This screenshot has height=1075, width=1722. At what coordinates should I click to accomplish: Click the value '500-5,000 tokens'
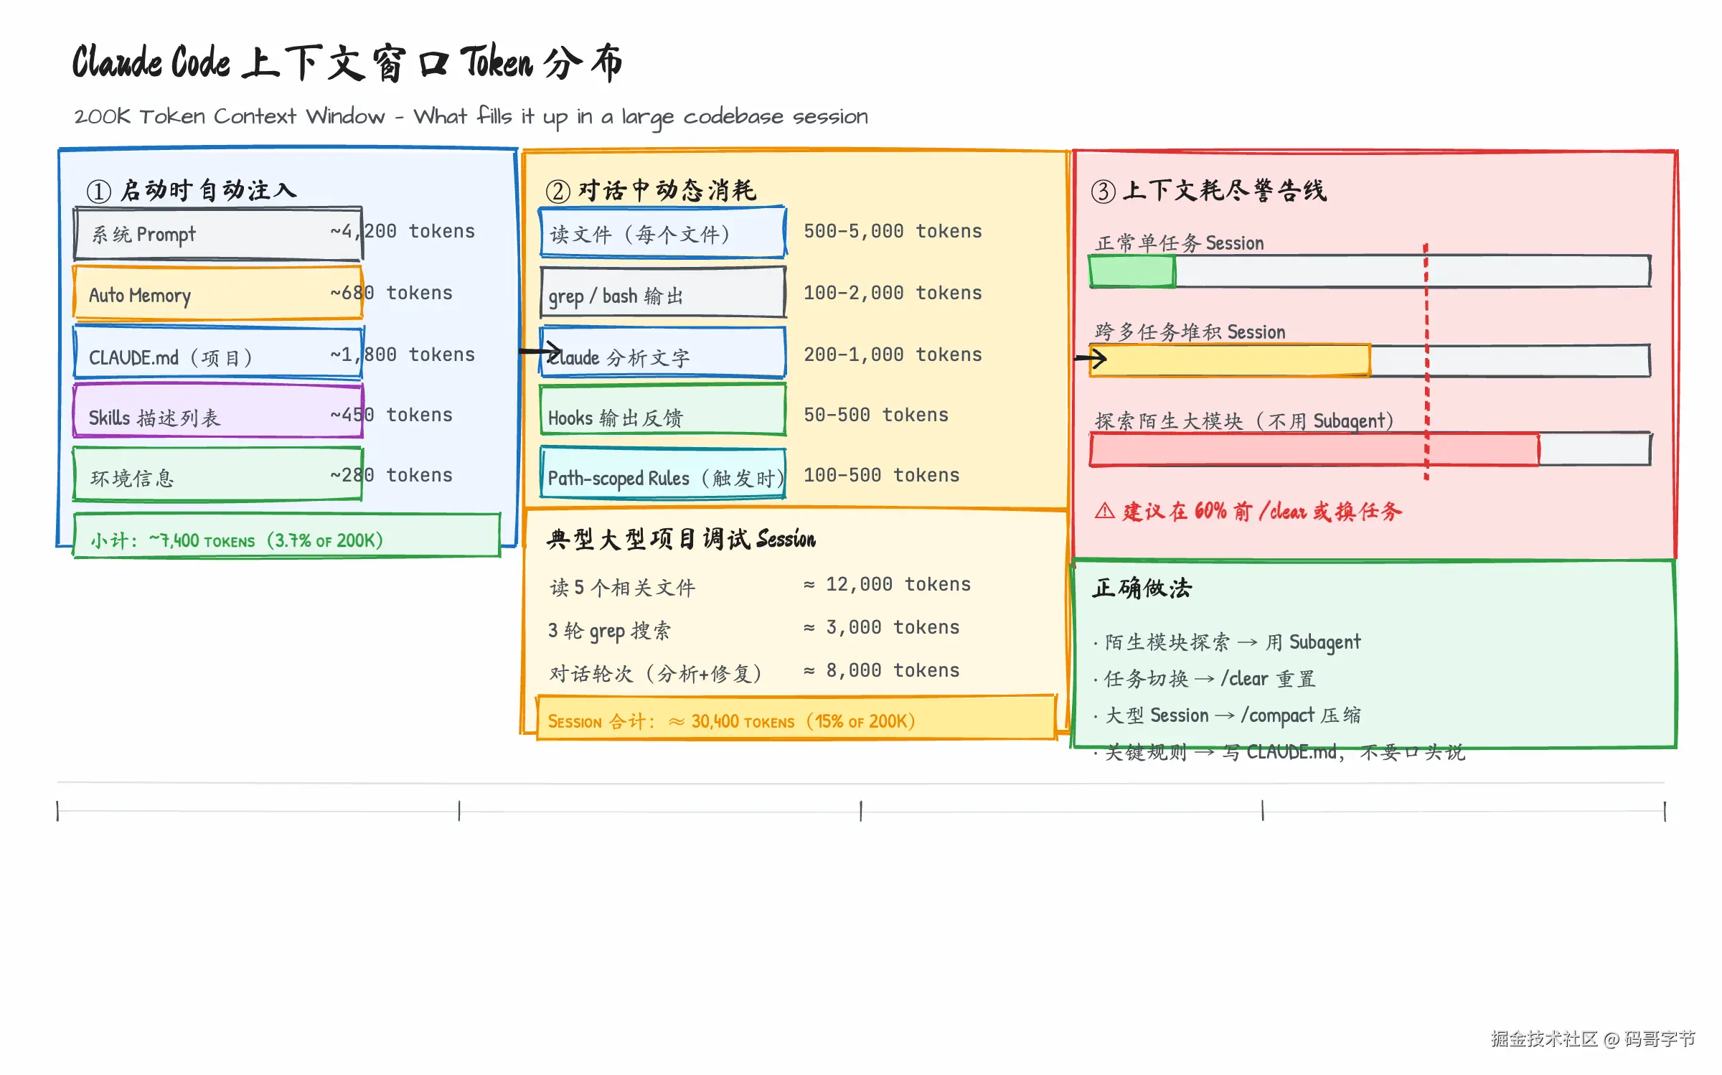(x=893, y=231)
